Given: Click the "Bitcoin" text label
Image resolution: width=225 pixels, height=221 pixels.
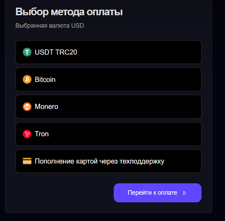Looking at the screenshot, I should (x=45, y=80).
